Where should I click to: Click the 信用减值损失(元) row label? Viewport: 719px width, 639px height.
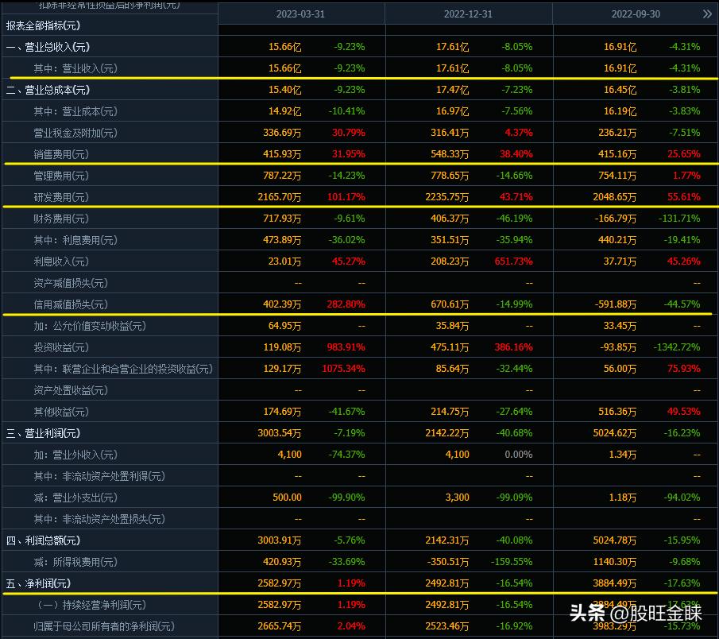pyautogui.click(x=71, y=304)
